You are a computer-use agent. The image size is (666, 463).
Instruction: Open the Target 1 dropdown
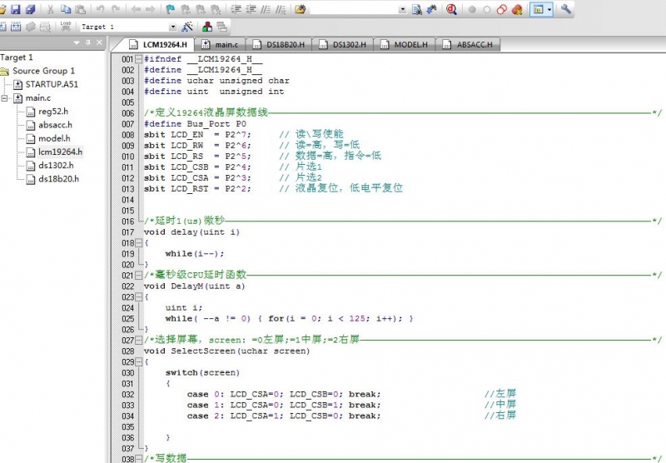tap(172, 27)
